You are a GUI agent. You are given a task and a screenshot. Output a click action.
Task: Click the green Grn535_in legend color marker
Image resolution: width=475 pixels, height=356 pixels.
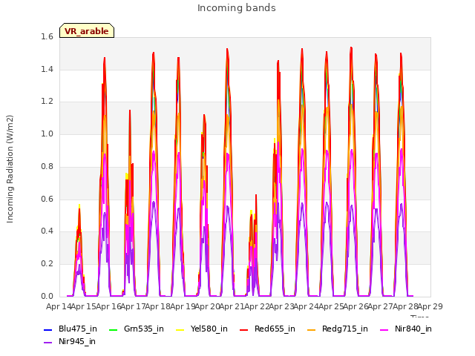113,329
